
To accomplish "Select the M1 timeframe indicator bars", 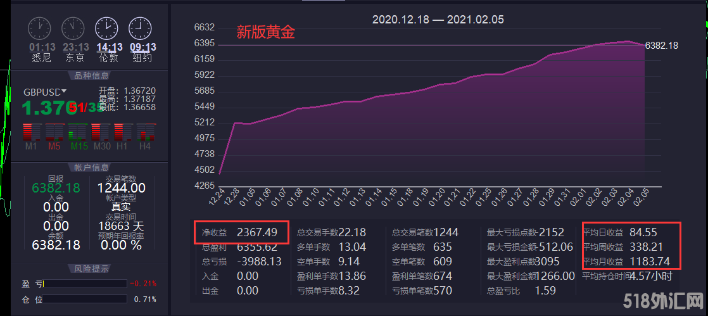I will pyautogui.click(x=30, y=132).
